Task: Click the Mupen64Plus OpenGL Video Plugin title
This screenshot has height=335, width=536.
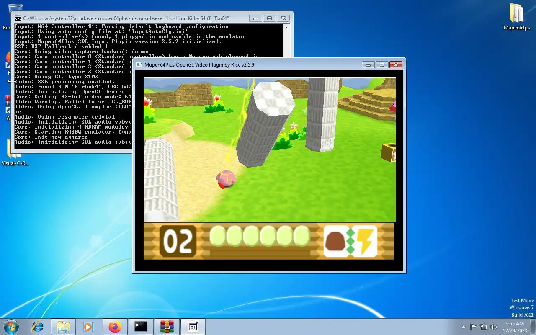Action: coord(199,65)
